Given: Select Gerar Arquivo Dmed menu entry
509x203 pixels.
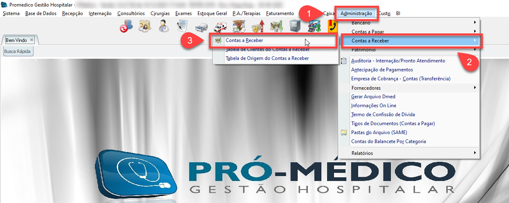Looking at the screenshot, I should (x=373, y=97).
